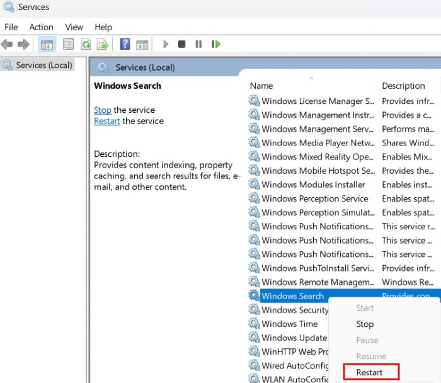This screenshot has width=441, height=383.
Task: Select Windows Time service row
Action: 289,324
